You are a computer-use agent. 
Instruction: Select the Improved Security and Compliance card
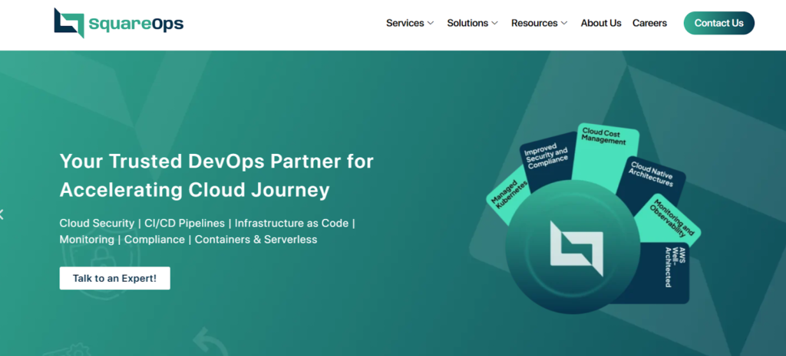pos(545,159)
